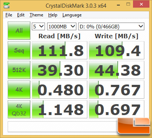Image resolution: width=152 pixels, height=138 pixels.
Task: Minimize the CrystalDiskMark window
Action: click(x=118, y=5)
